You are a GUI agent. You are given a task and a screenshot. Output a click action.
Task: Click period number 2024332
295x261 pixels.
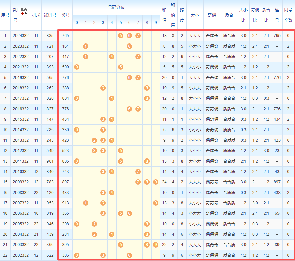click(21, 36)
